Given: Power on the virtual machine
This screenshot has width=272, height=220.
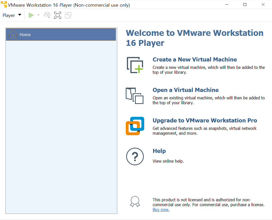Looking at the screenshot, I should pos(31,15).
